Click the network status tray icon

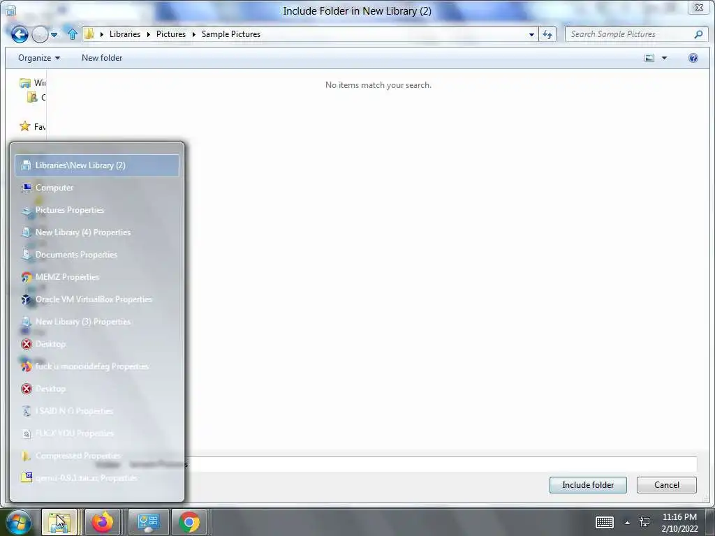(x=644, y=522)
